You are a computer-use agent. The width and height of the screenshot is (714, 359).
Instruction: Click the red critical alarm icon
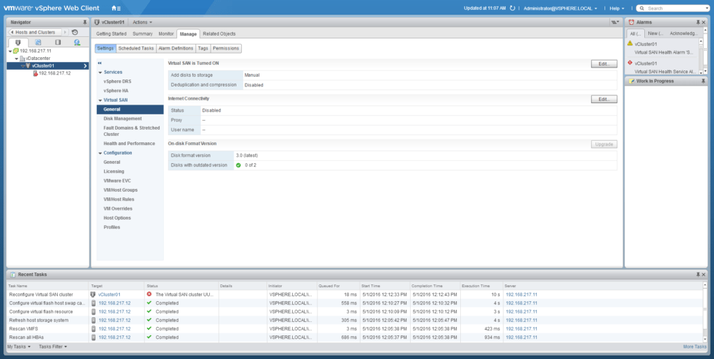(630, 63)
